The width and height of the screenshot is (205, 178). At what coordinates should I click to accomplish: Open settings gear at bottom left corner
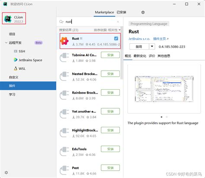(x=6, y=172)
